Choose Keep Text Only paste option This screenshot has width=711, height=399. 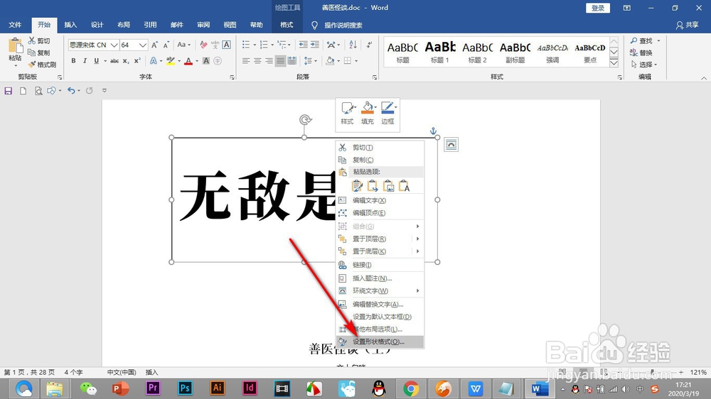[404, 186]
